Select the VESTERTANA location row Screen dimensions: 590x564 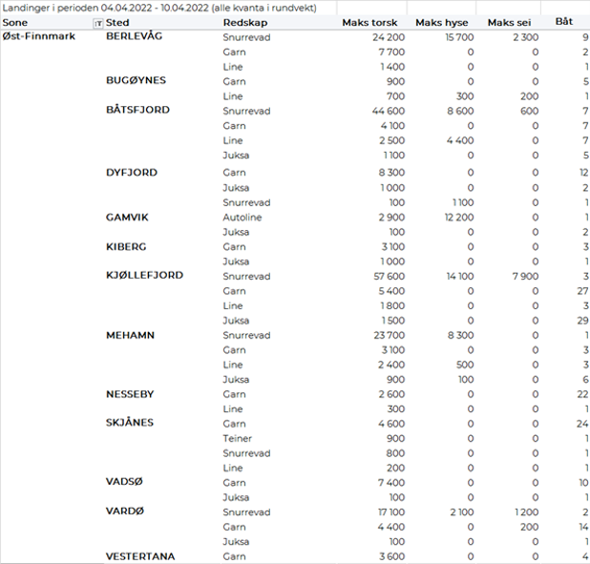140,556
